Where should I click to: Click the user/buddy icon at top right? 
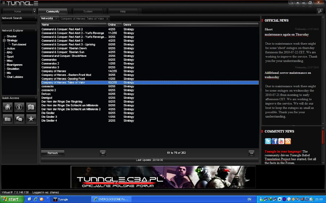[x=320, y=11]
